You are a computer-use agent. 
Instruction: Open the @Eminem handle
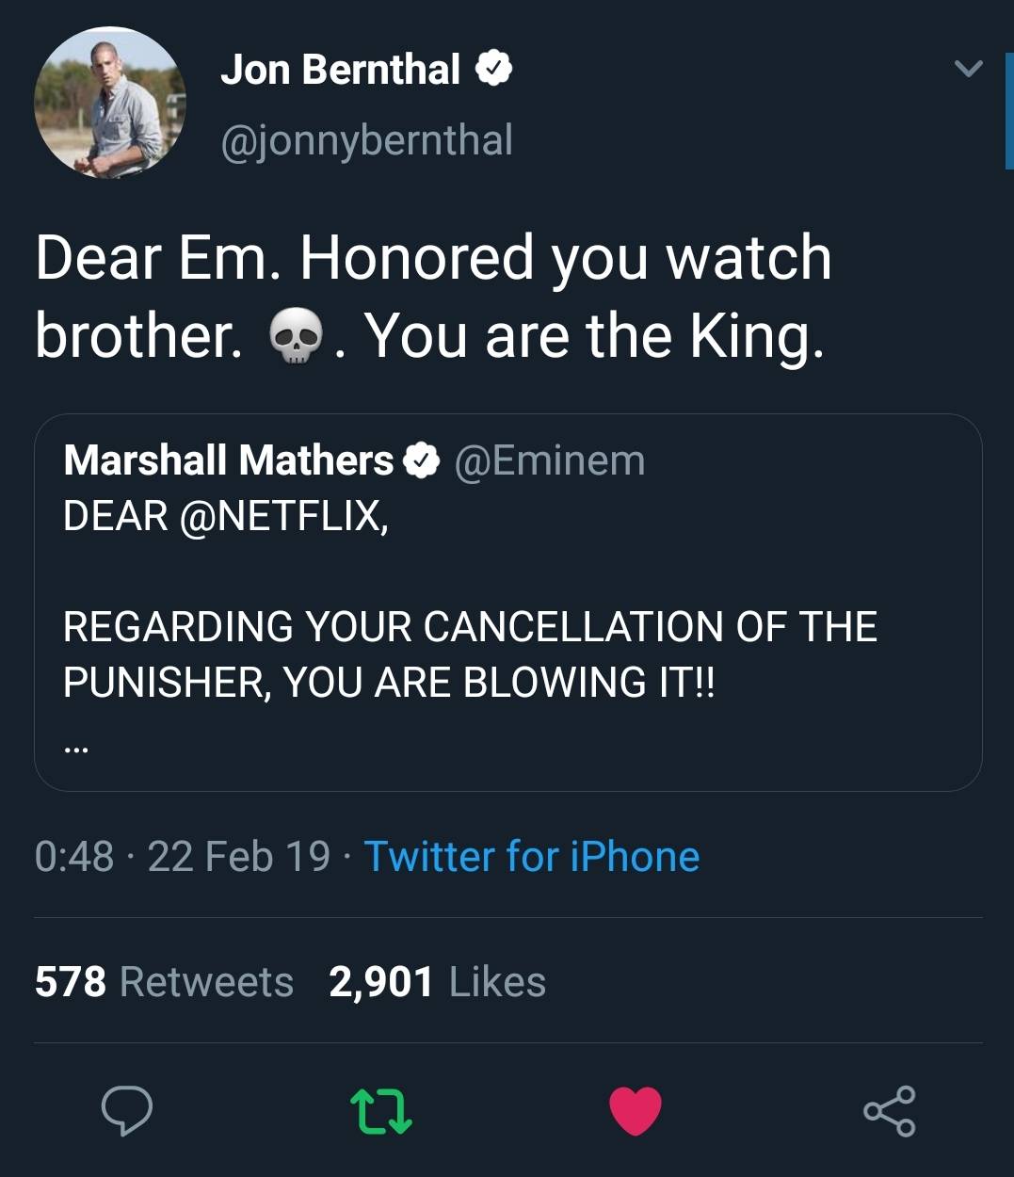[549, 460]
